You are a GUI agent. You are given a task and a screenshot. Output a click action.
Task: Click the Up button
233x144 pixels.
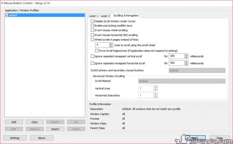coord(76,122)
